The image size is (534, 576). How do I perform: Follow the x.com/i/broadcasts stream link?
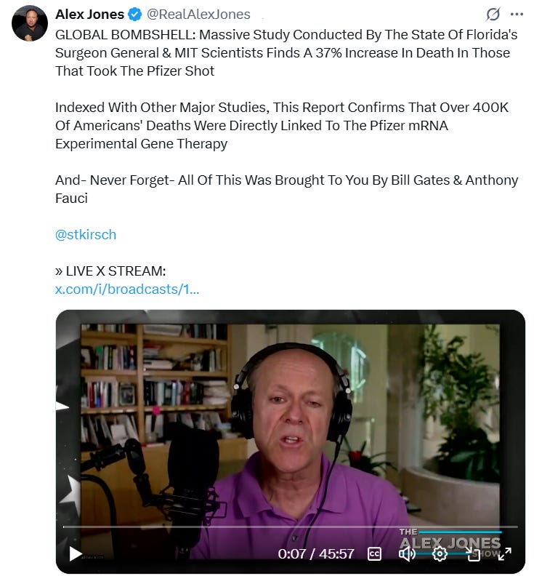127,289
